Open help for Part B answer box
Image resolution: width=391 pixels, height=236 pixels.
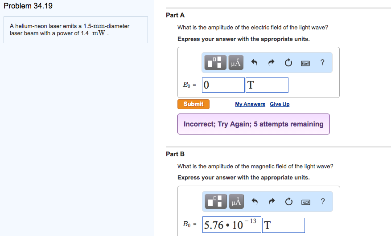click(x=322, y=201)
